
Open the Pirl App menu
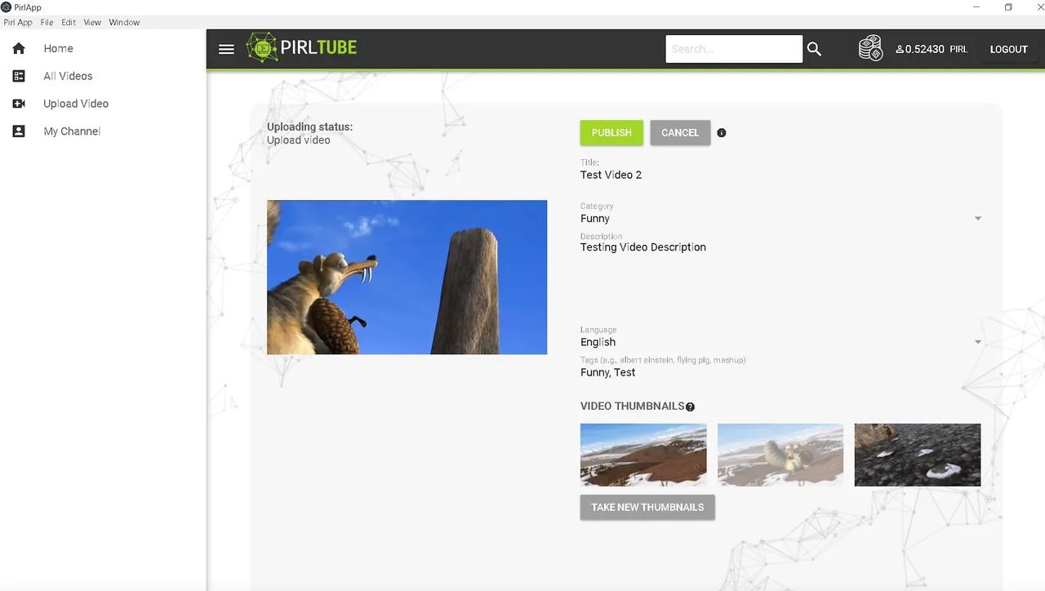coord(18,23)
